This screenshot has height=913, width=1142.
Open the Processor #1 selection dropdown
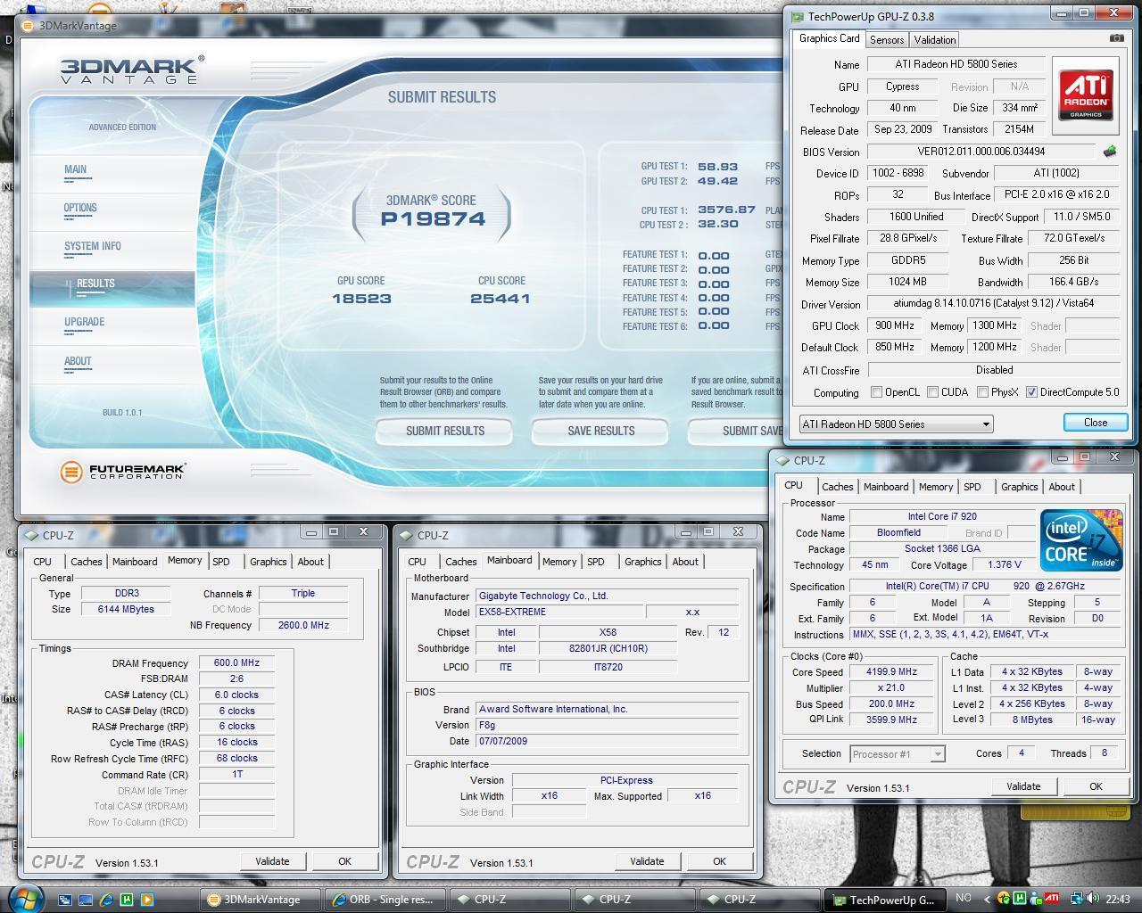pos(897,754)
